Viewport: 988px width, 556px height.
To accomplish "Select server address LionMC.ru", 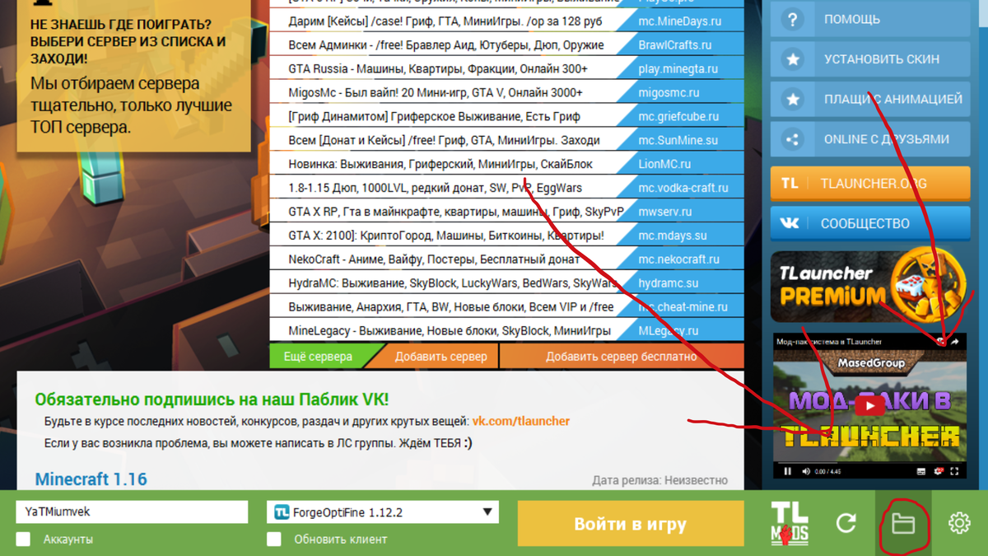I will click(664, 164).
